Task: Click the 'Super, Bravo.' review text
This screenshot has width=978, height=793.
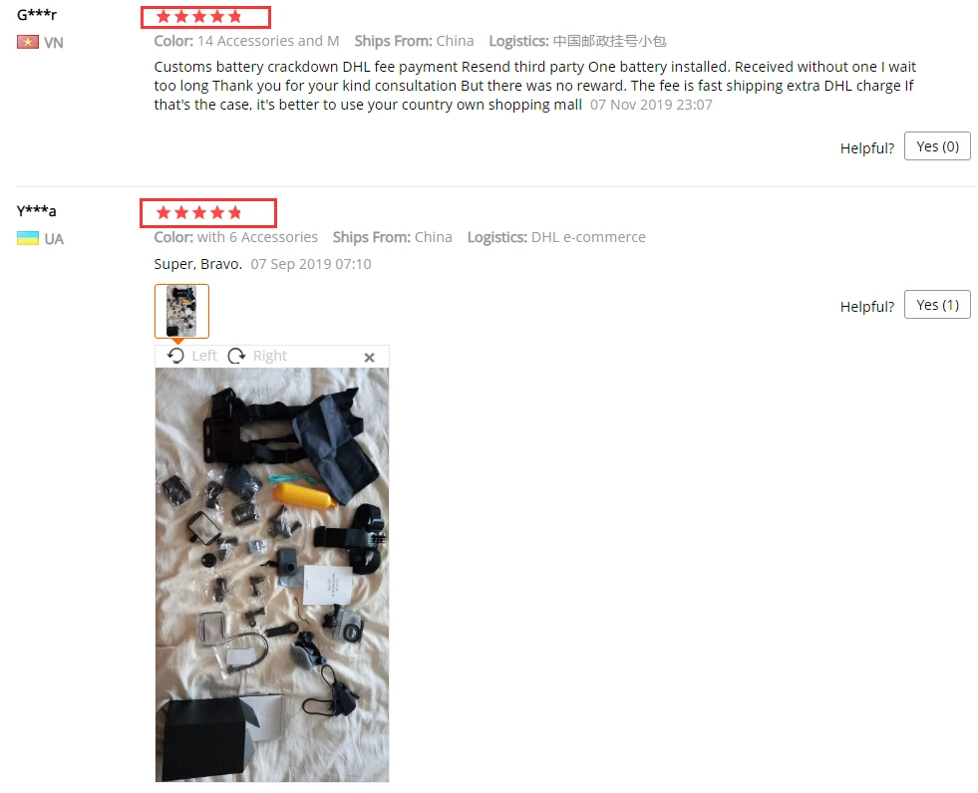Action: [x=197, y=264]
